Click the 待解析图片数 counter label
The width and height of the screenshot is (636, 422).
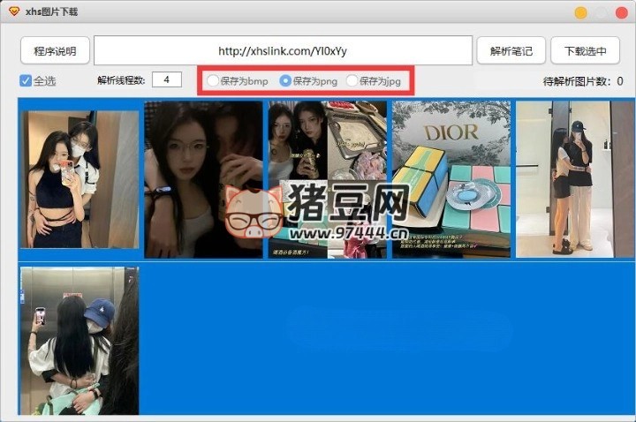click(x=582, y=81)
